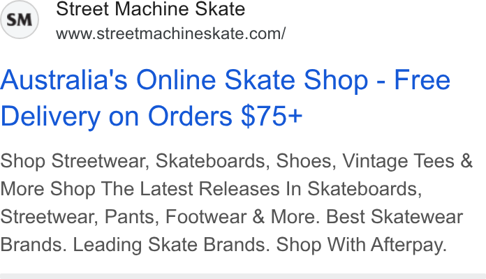Open the Australia's Online Skate Shop headline
This screenshot has height=279, width=486.
click(x=225, y=98)
